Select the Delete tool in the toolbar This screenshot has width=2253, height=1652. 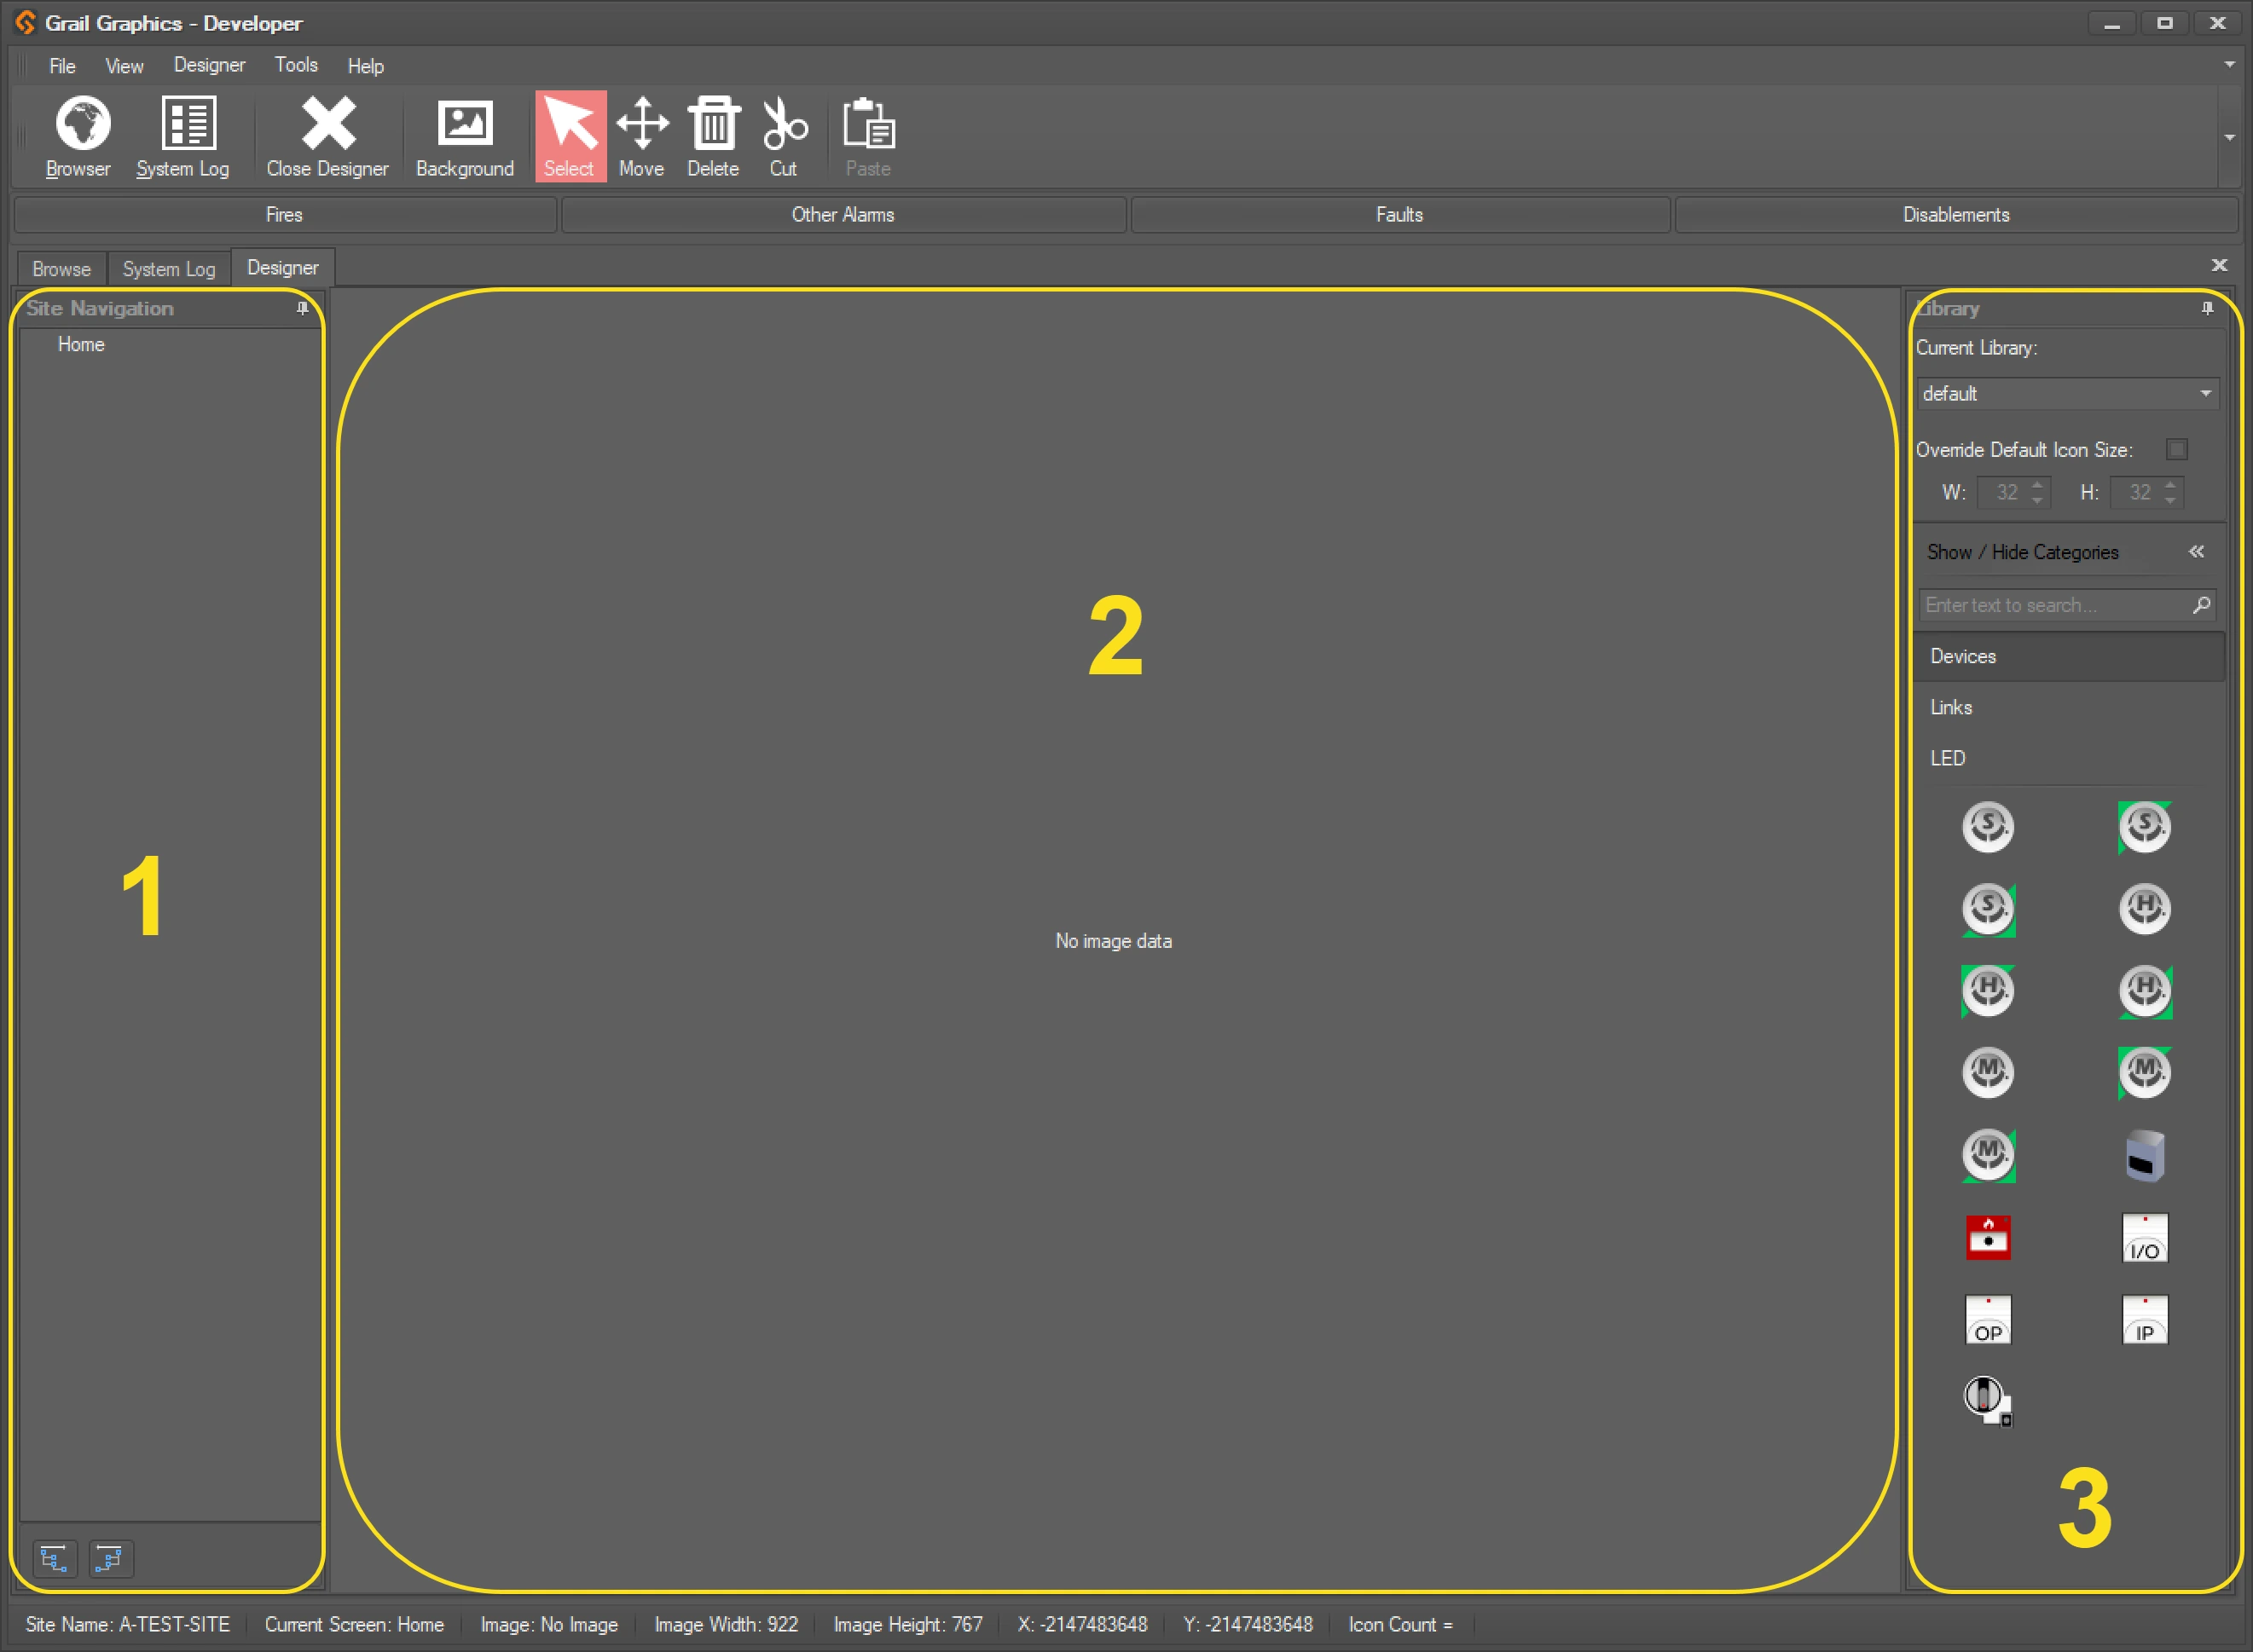[x=713, y=135]
